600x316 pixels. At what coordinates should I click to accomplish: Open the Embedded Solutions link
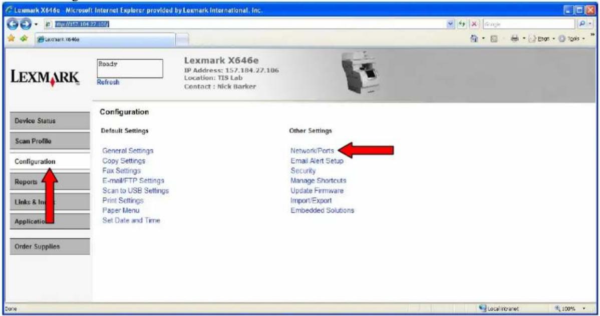coord(322,210)
